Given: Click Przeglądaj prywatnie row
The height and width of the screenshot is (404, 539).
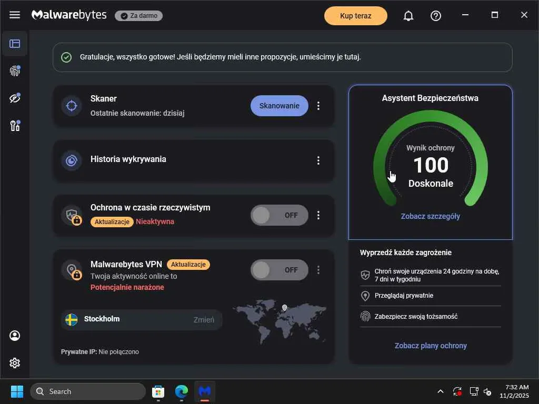Looking at the screenshot, I should (431, 296).
